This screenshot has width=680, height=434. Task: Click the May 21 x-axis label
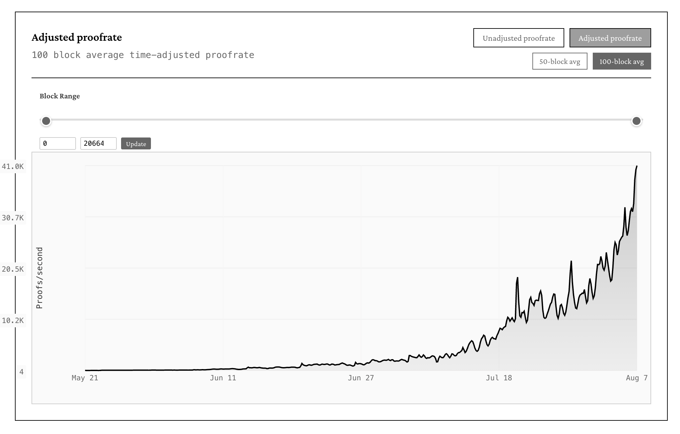(x=85, y=378)
